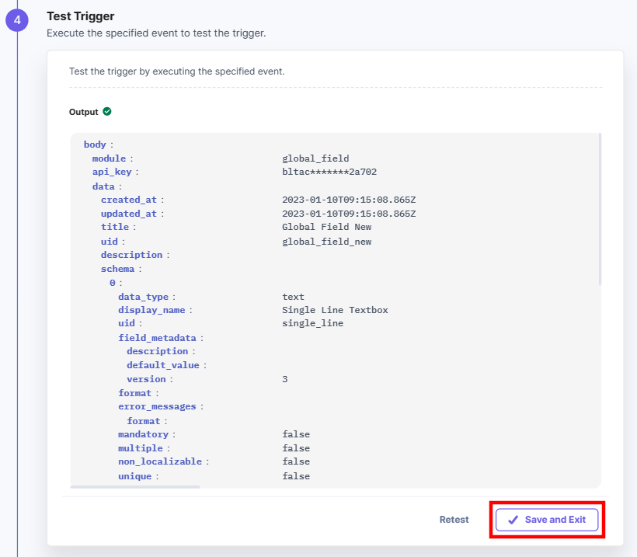Click the Global Field New title value

point(326,227)
